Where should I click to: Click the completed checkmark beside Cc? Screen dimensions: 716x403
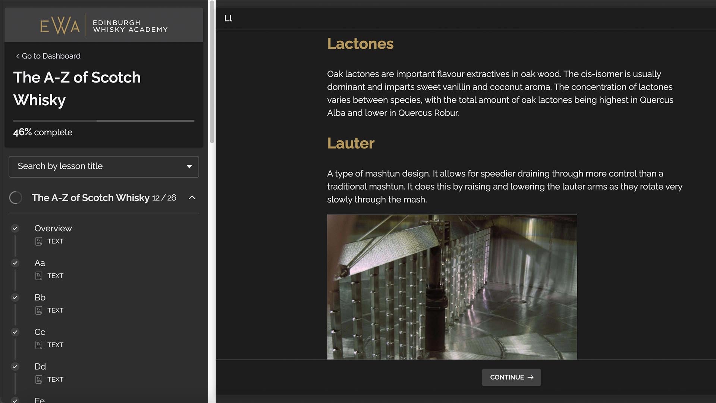pos(15,332)
